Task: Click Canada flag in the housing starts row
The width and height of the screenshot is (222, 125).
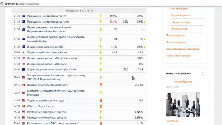Action: coord(23,85)
